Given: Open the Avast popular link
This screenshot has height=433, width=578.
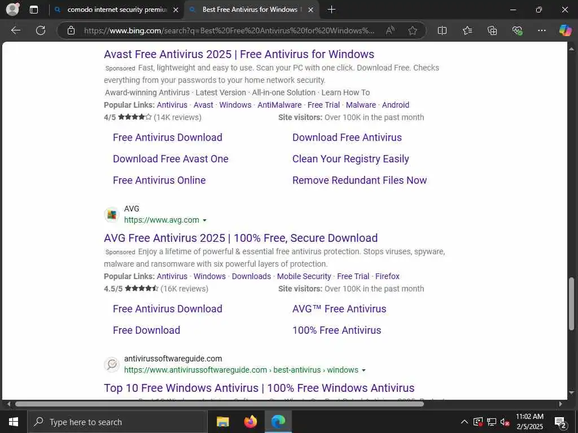Looking at the screenshot, I should pos(203,105).
